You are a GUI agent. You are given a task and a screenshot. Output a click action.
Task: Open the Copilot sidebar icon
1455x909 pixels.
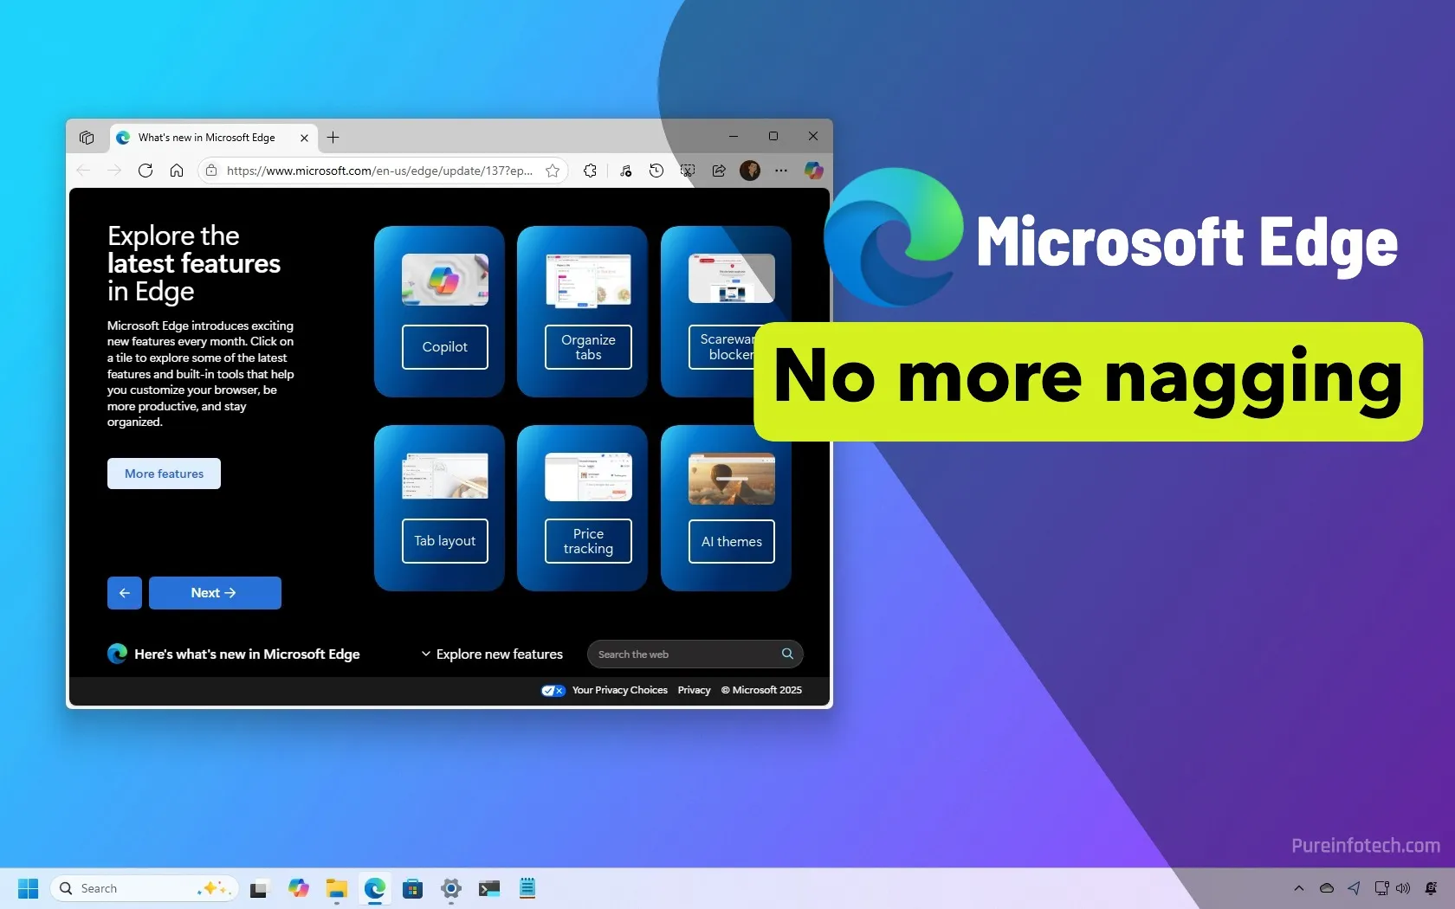(x=813, y=171)
